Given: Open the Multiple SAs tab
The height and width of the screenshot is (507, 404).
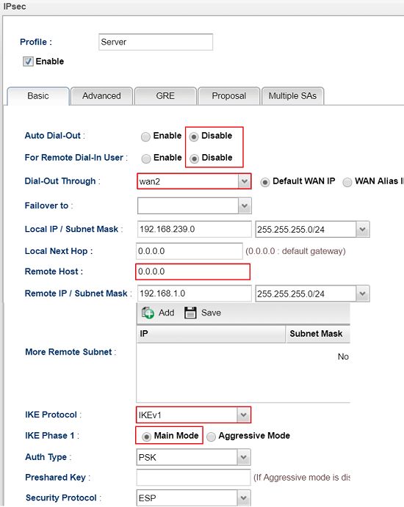Looking at the screenshot, I should [292, 96].
